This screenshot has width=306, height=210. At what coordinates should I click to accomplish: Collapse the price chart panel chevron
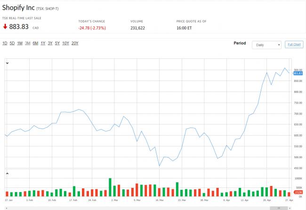coord(7,63)
